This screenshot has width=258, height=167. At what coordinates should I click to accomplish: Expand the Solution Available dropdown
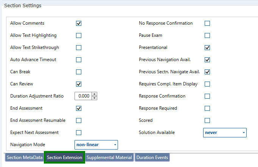click(225, 132)
